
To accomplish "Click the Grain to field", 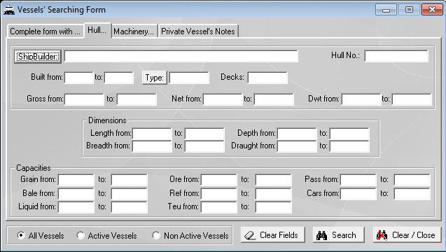I will (129, 180).
